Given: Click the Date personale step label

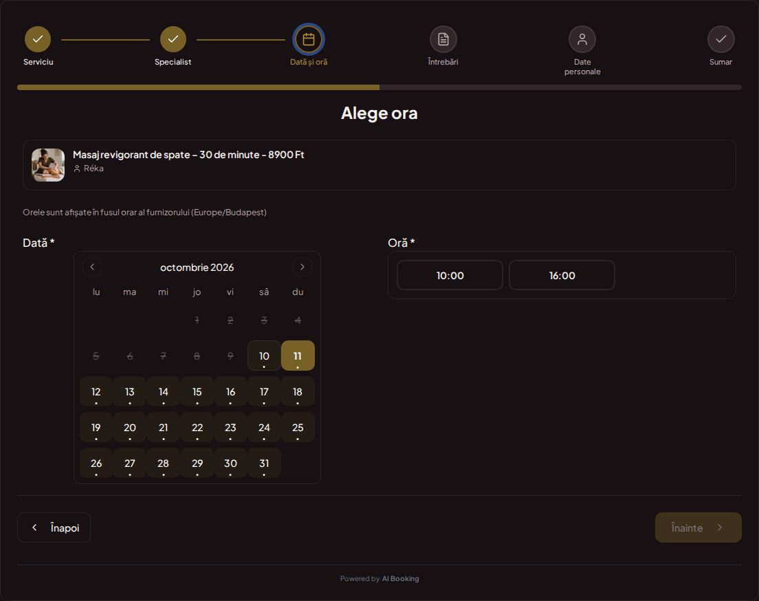Looking at the screenshot, I should tap(582, 67).
